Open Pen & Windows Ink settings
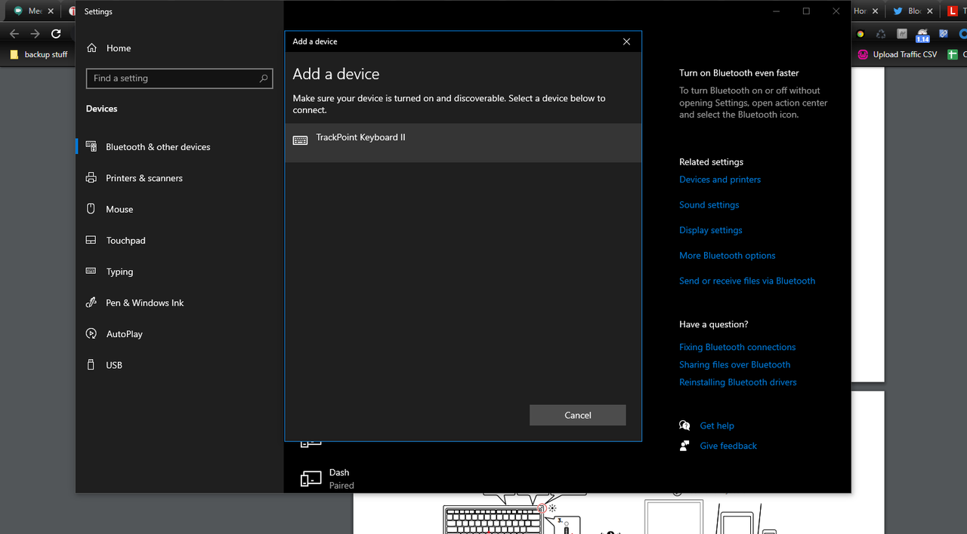 [x=145, y=303]
